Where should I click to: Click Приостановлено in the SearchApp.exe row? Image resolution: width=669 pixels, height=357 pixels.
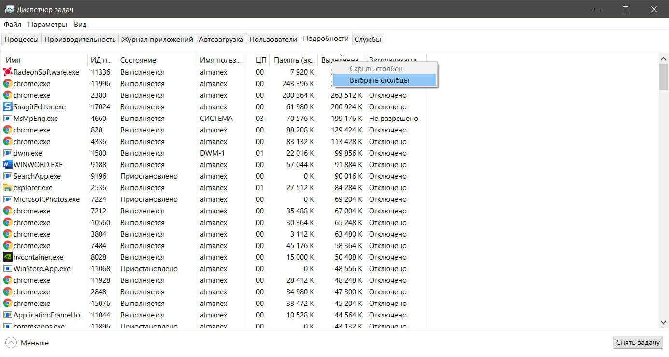click(149, 176)
